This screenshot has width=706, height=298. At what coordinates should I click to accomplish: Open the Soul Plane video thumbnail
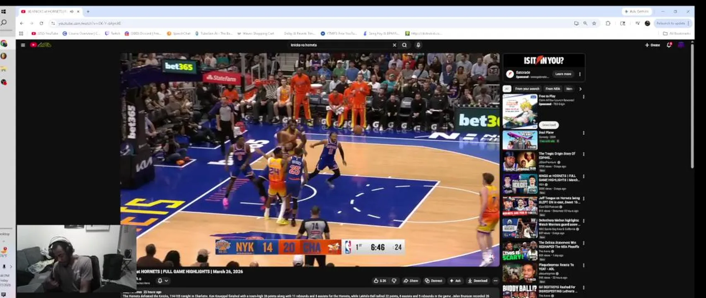coord(520,140)
